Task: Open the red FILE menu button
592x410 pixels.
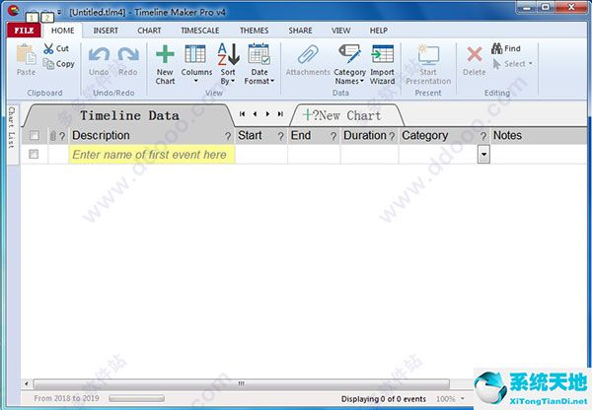Action: pyautogui.click(x=24, y=31)
